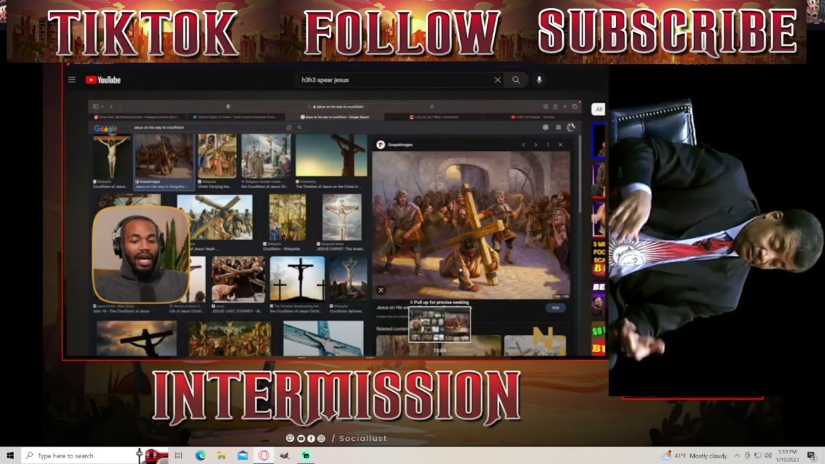Open Microsoft Edge from taskbar

click(x=200, y=456)
